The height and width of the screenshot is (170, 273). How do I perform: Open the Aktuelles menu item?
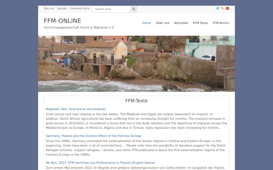181,23
